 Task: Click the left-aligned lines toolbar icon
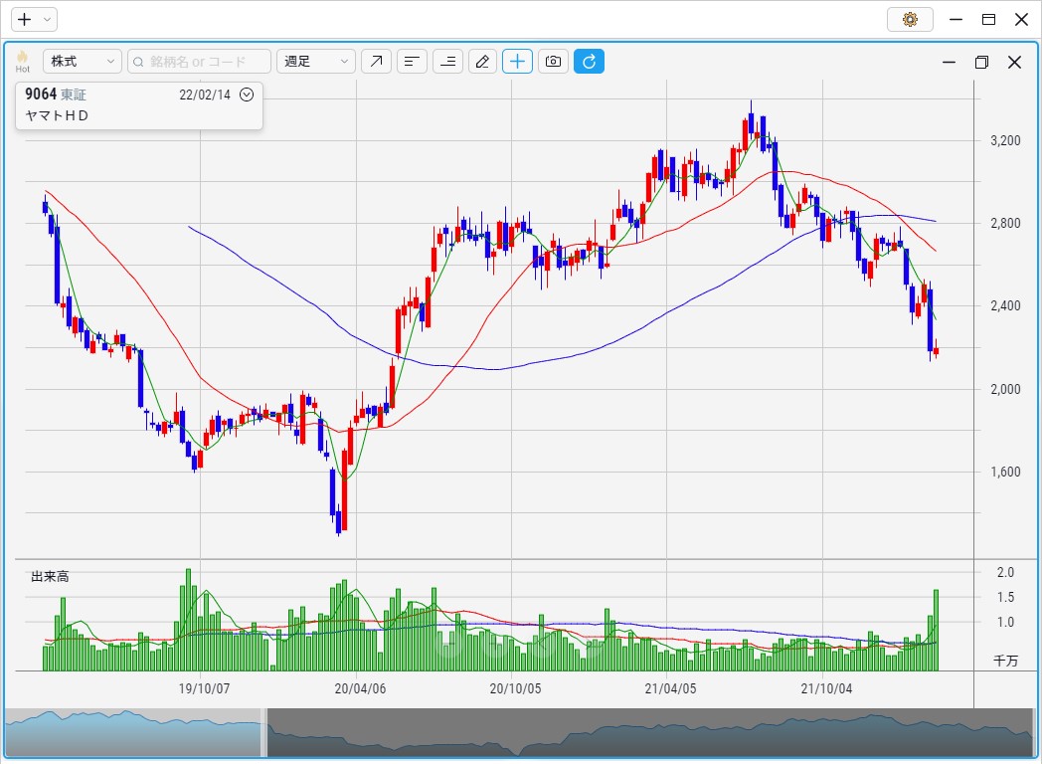click(412, 62)
